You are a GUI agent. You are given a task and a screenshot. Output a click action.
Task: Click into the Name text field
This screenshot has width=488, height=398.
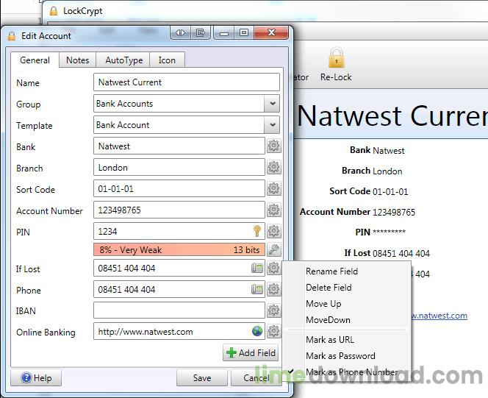[x=187, y=82]
